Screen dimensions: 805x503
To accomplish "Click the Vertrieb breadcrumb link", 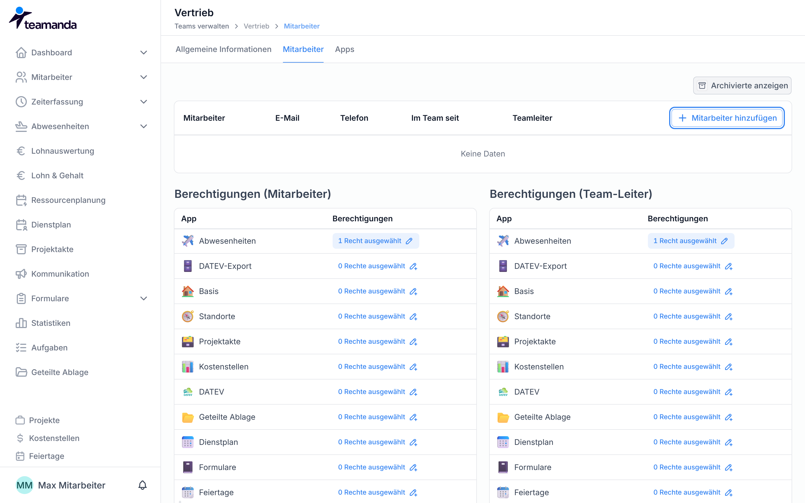I will (257, 26).
